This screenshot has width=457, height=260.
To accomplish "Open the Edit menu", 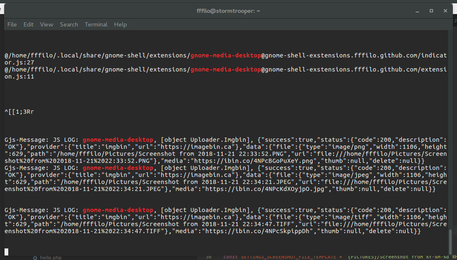I will coord(28,24).
